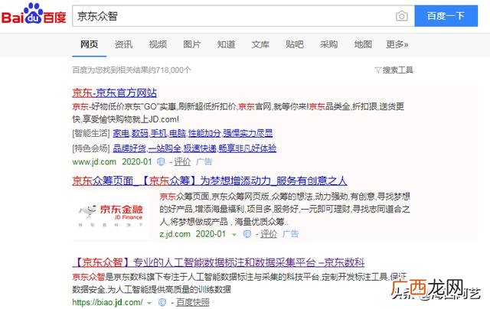Screen dimensions: 490x309
Task: Open the 更多 tab menu
Action: pos(397,44)
